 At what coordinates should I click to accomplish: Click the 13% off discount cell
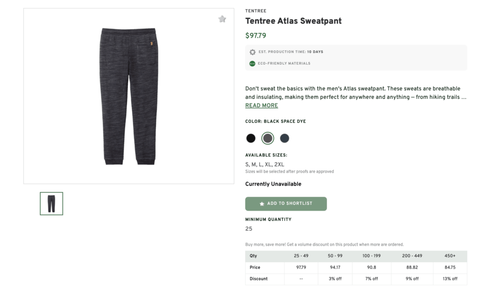(450, 279)
